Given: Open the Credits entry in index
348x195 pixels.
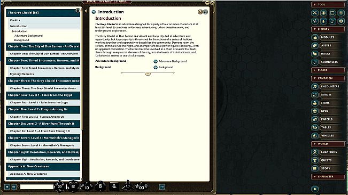Looking at the screenshot, I should pos(44,20).
